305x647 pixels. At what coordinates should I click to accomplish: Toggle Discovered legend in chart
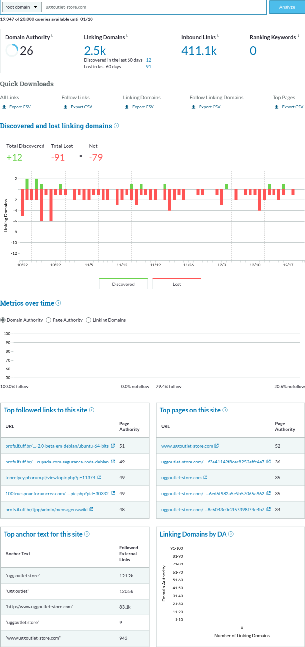(123, 284)
